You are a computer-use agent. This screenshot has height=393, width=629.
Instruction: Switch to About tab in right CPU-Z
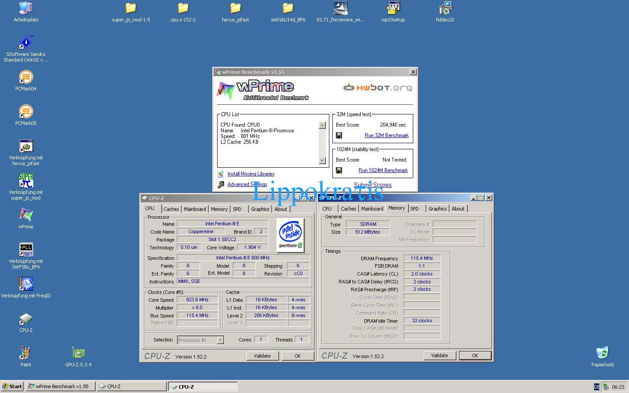(x=458, y=209)
